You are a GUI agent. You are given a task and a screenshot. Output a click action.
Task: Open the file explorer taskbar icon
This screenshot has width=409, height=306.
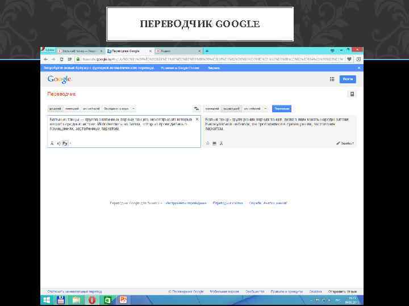coord(76,300)
